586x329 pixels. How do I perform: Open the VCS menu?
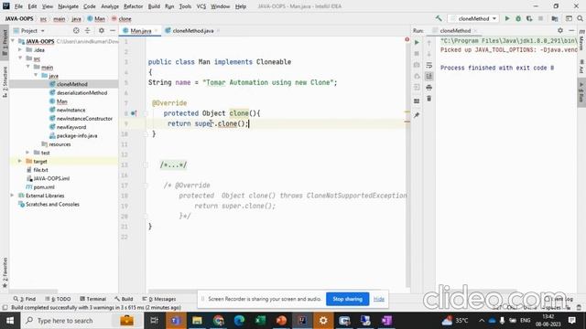click(201, 6)
